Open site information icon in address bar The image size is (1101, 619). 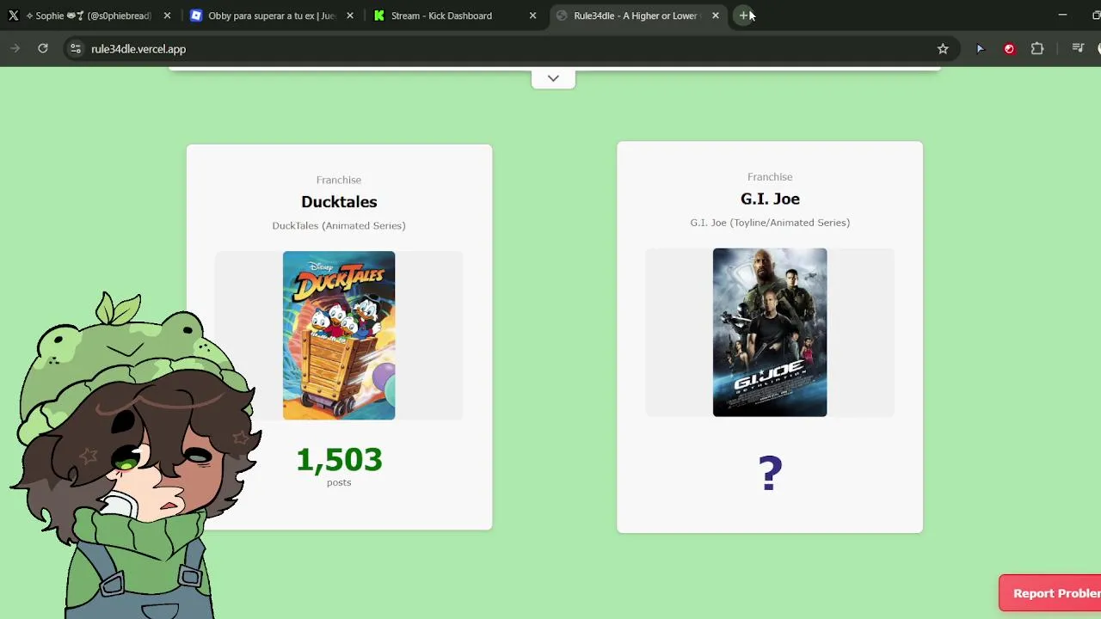coord(76,49)
